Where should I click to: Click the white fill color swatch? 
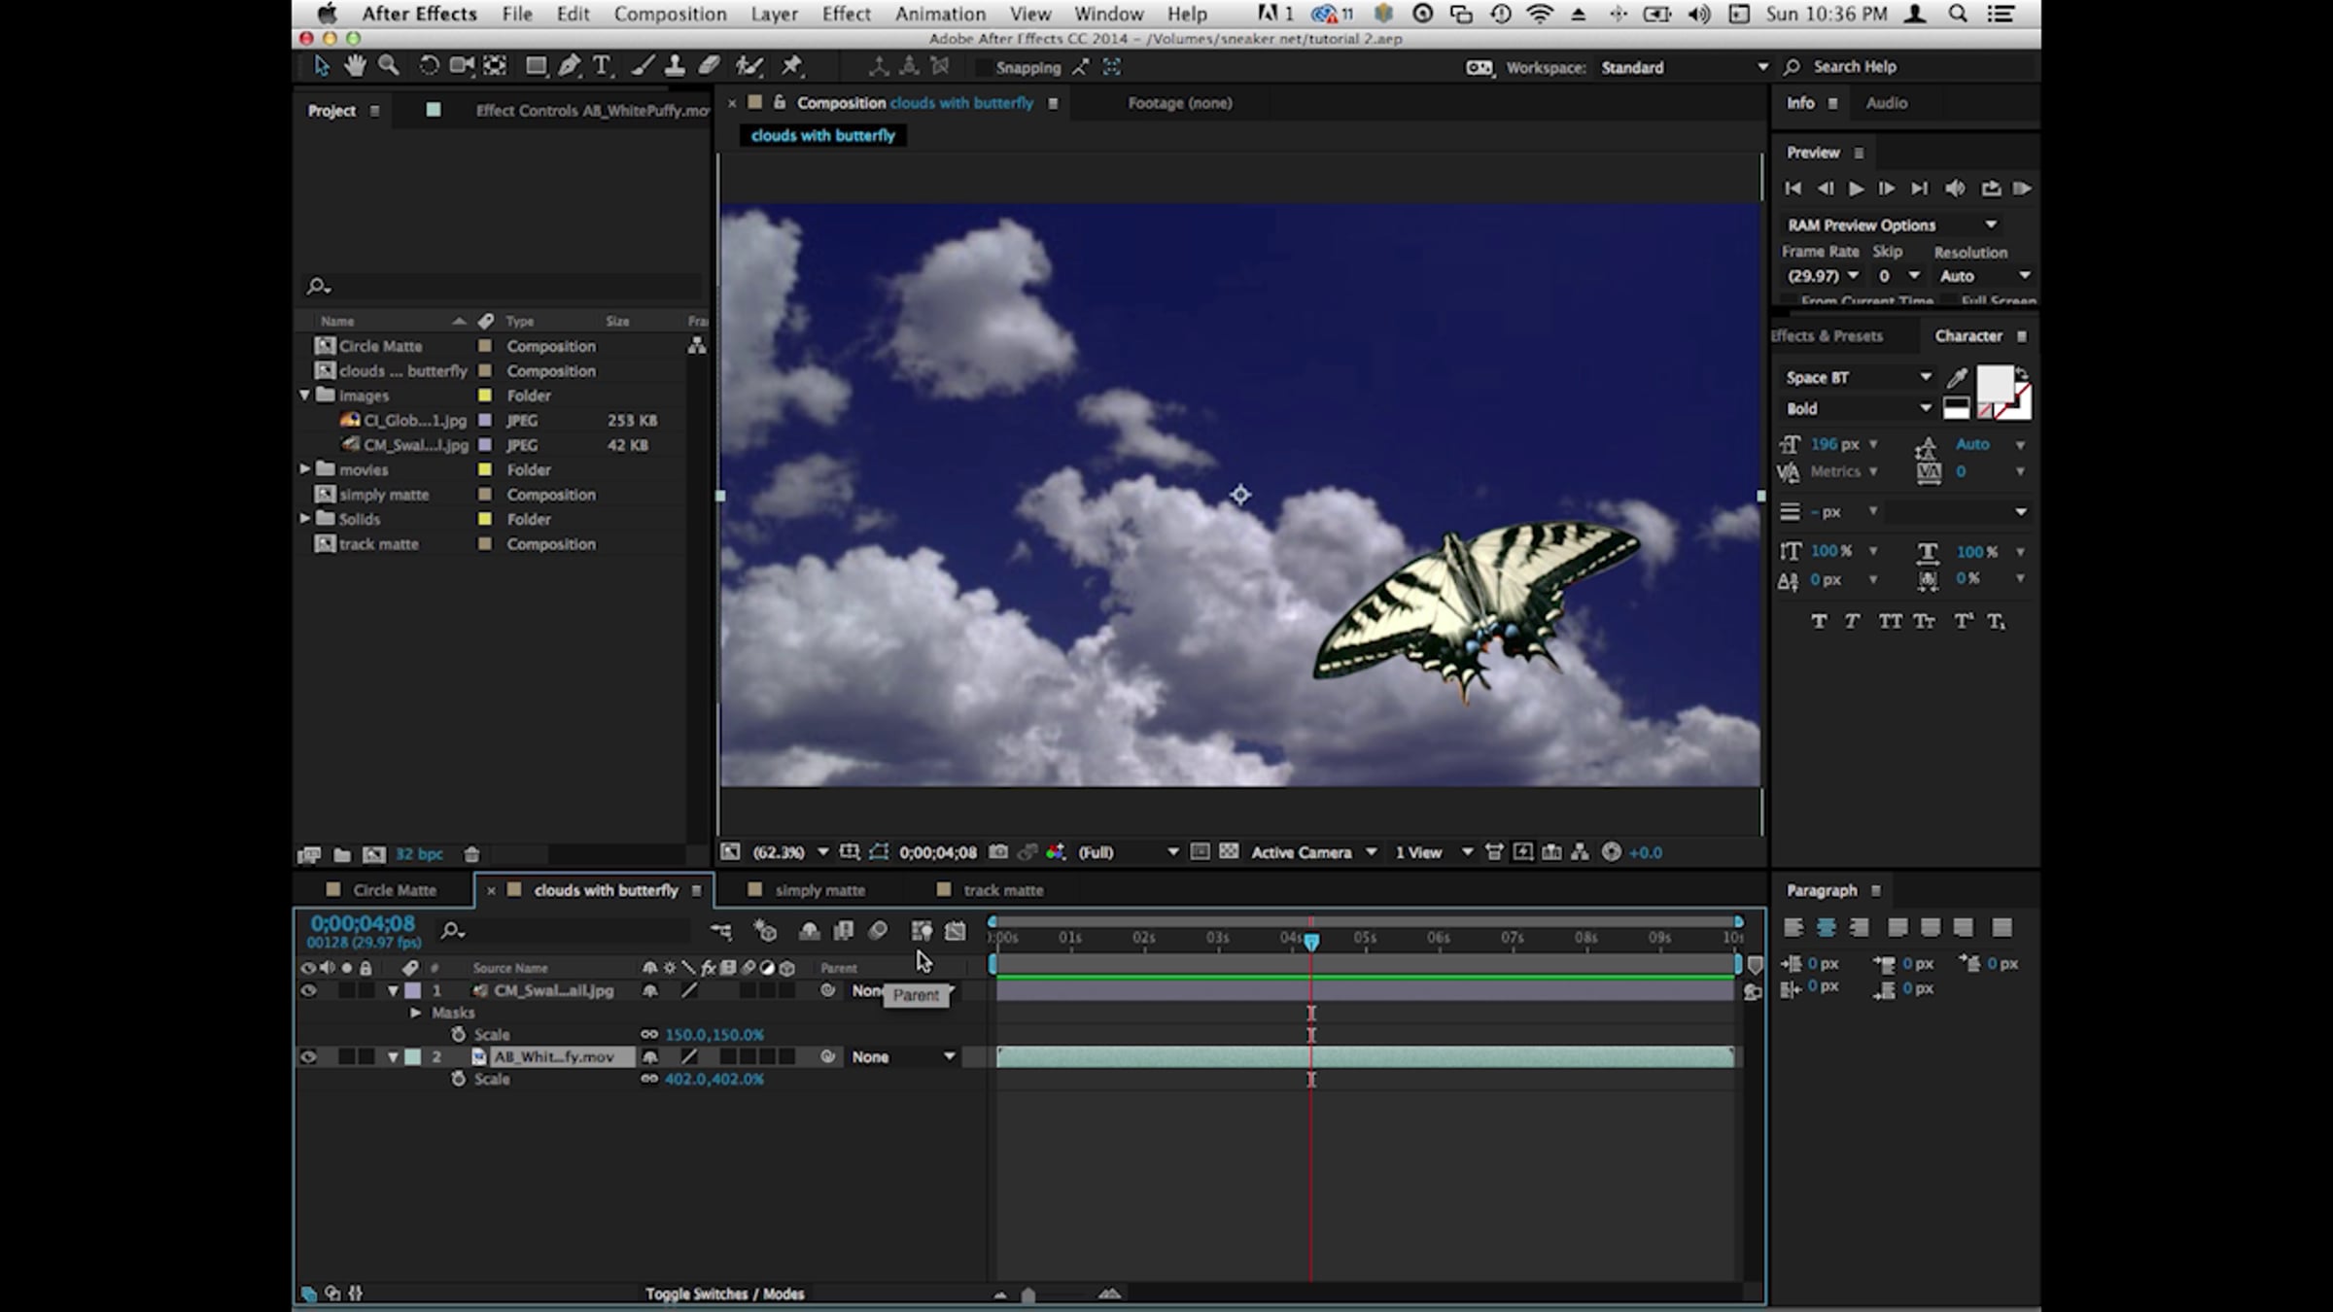pos(1995,383)
